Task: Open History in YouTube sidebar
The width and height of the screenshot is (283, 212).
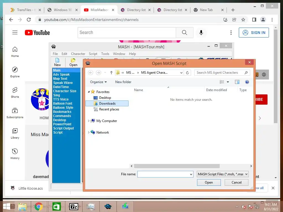Action: [15, 154]
